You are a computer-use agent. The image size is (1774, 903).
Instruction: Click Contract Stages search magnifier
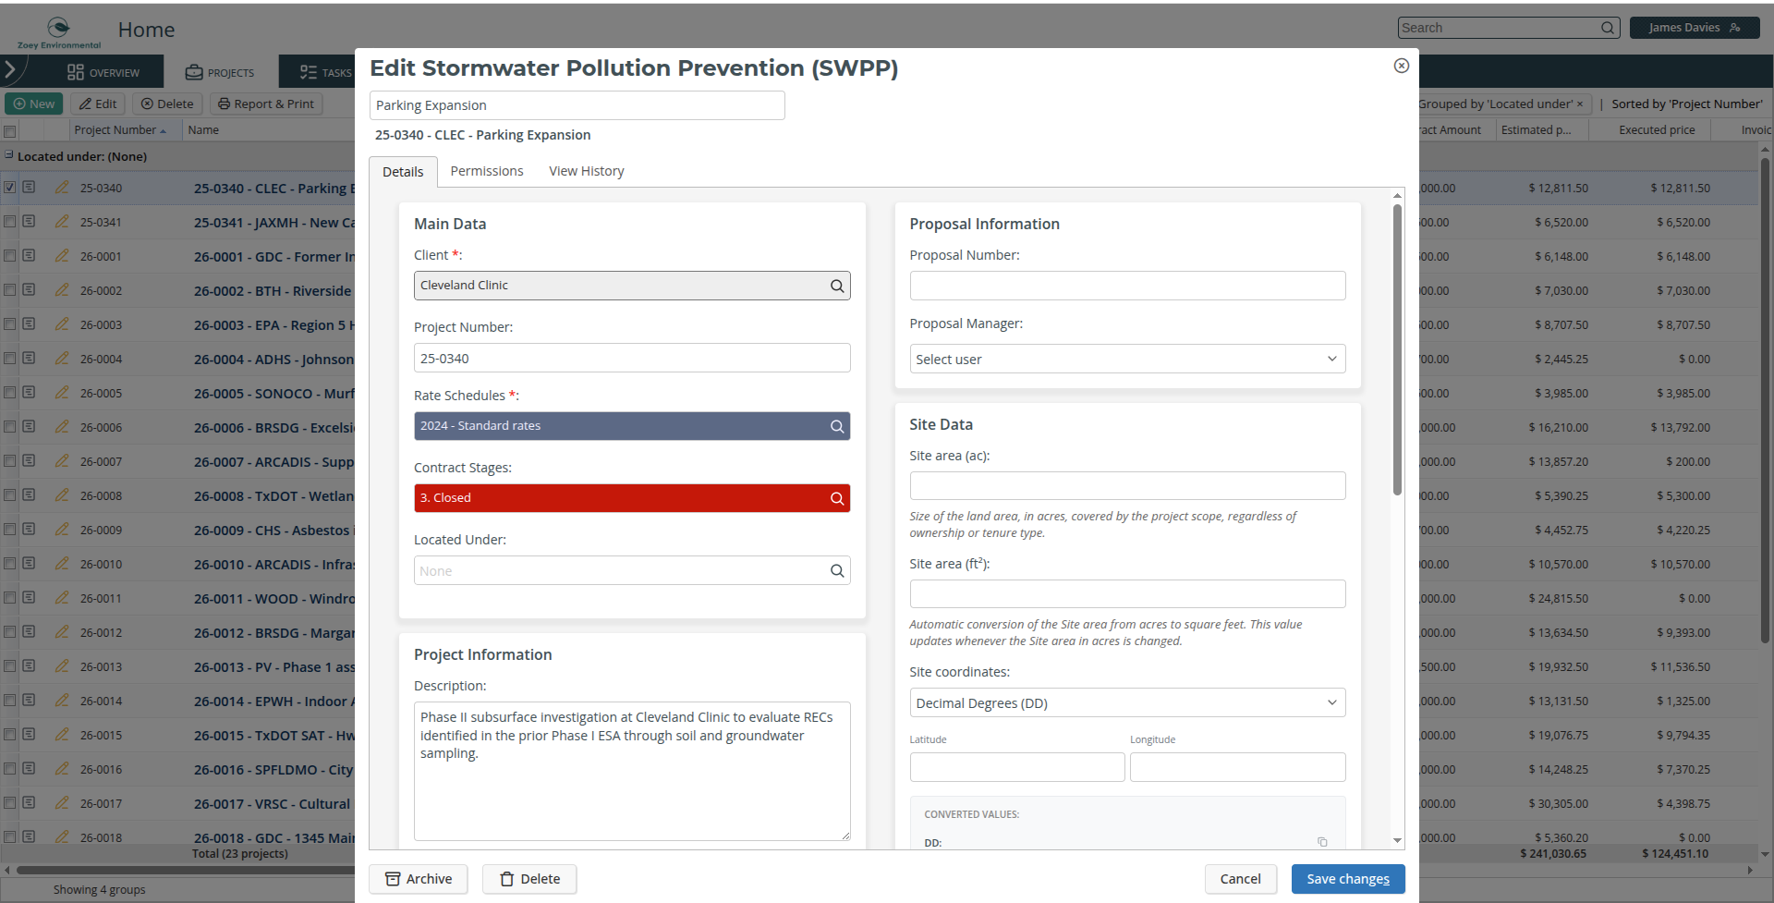[836, 498]
